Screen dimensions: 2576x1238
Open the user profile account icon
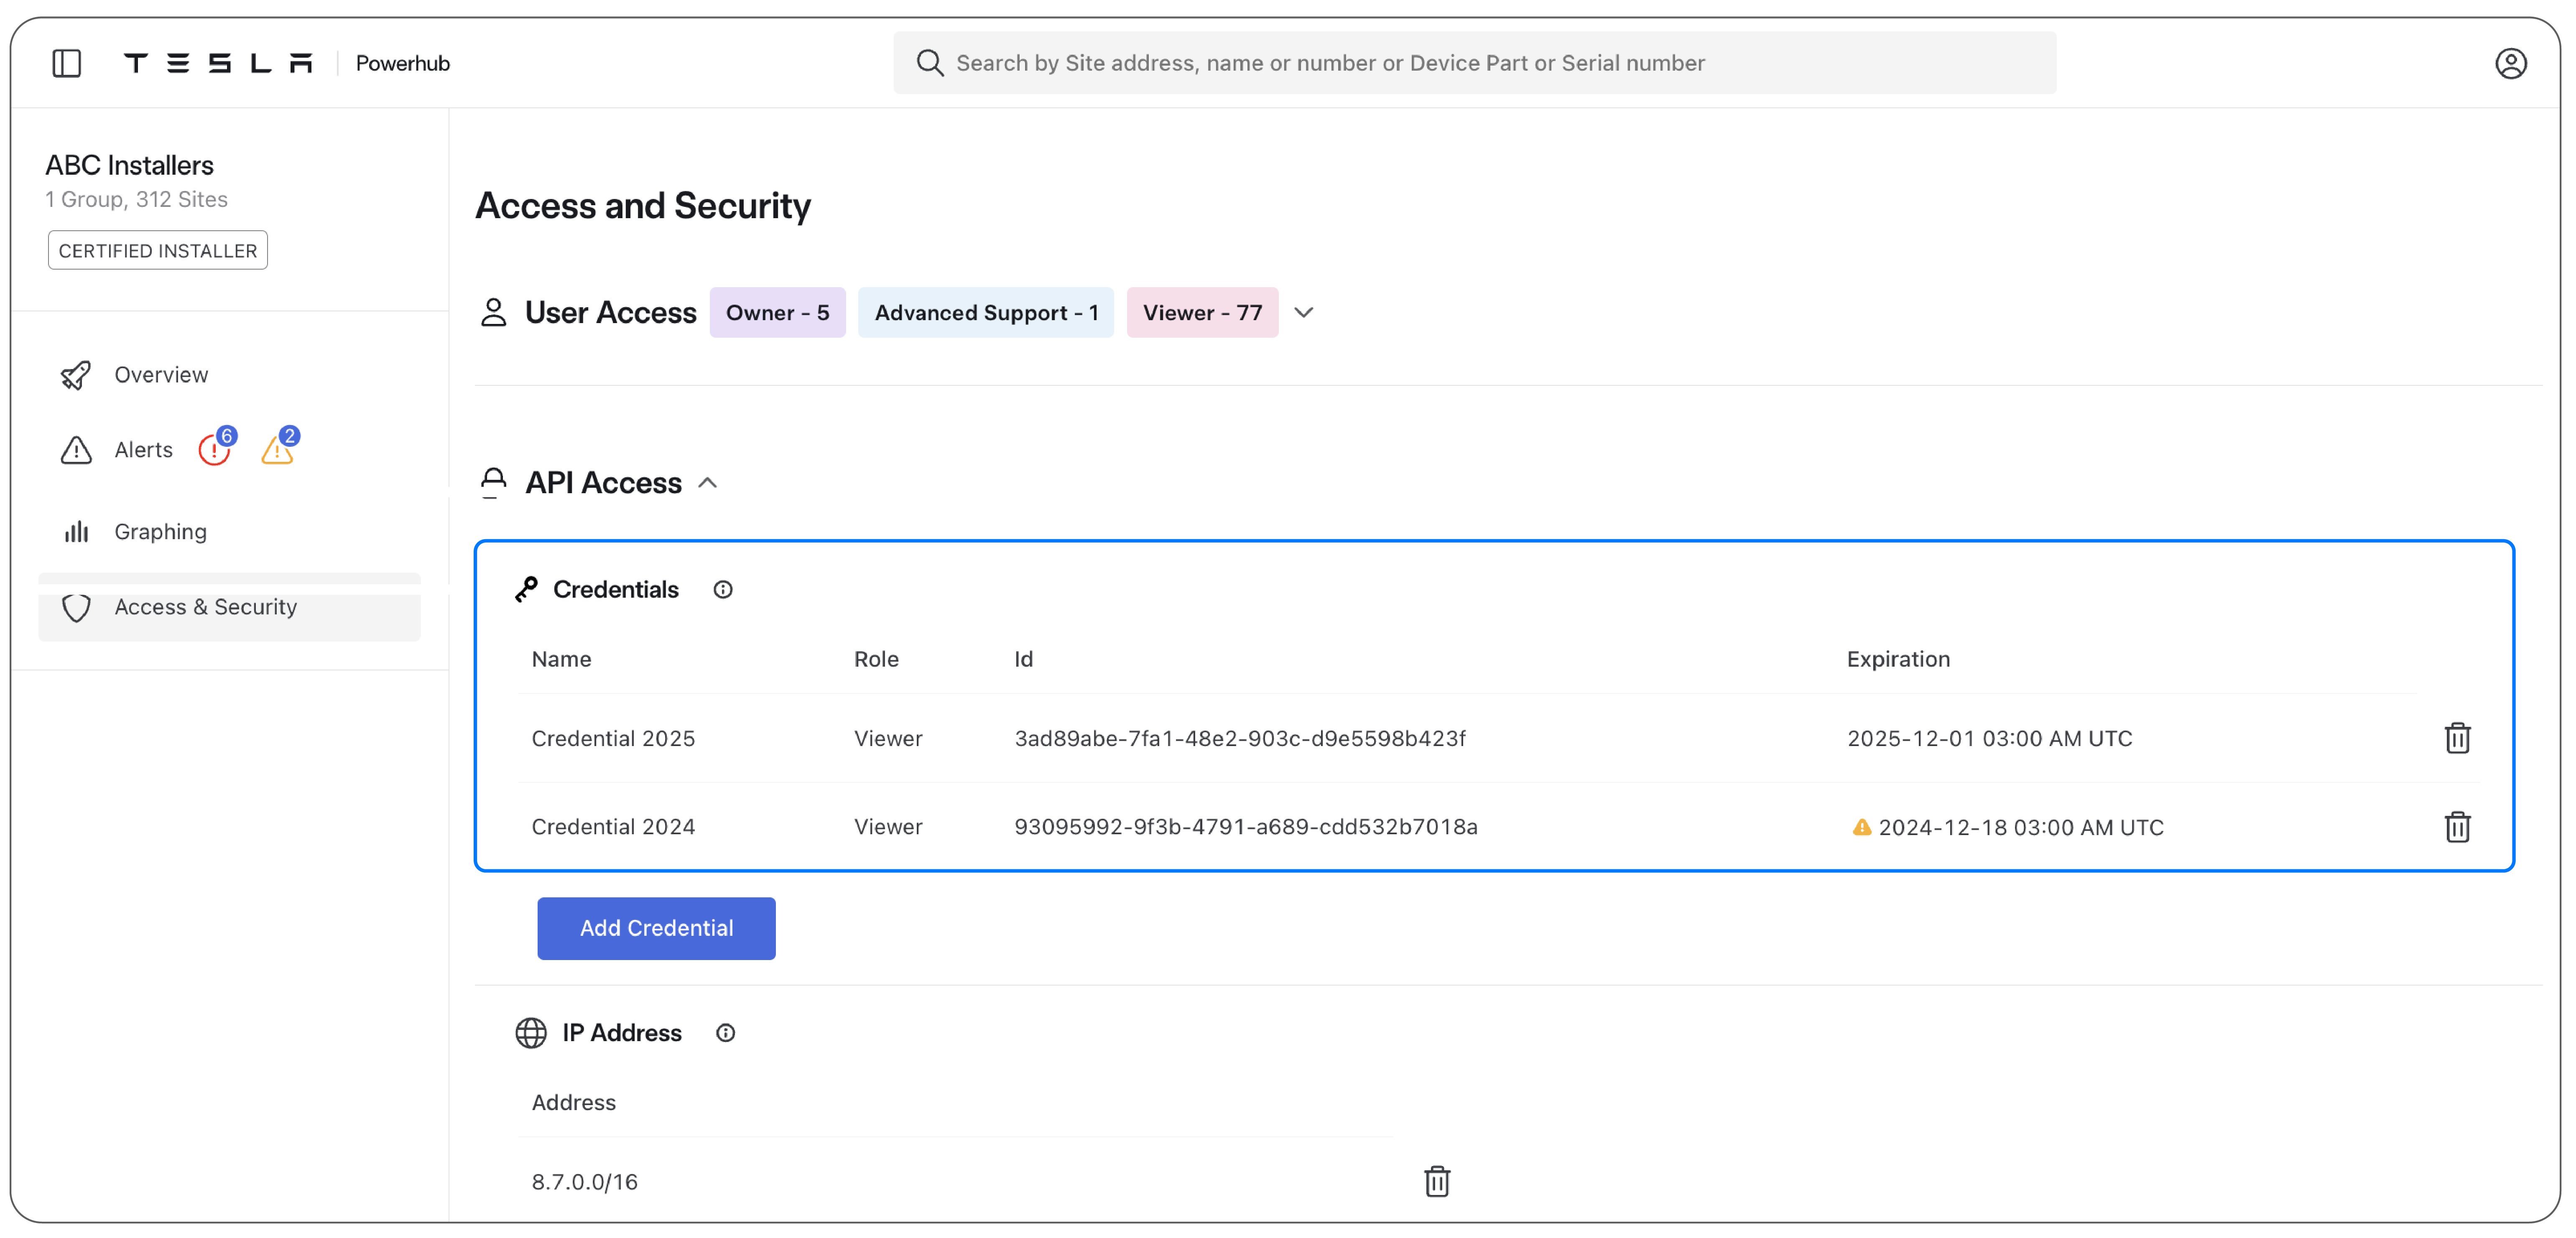2510,63
